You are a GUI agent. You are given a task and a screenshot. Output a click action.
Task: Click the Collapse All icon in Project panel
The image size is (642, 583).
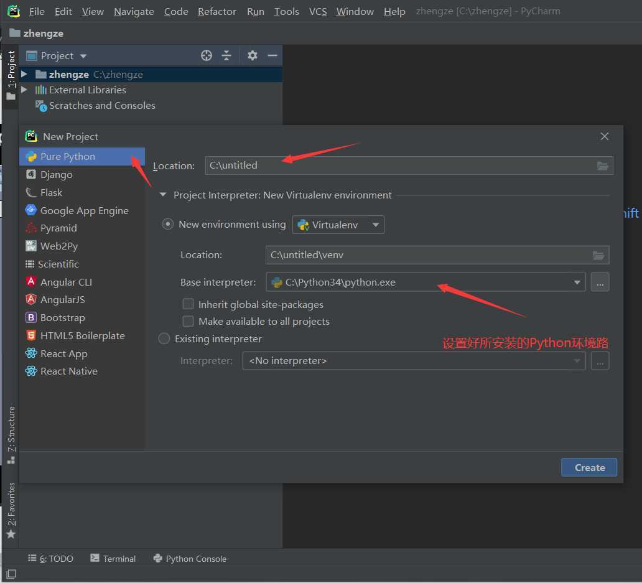click(x=226, y=55)
